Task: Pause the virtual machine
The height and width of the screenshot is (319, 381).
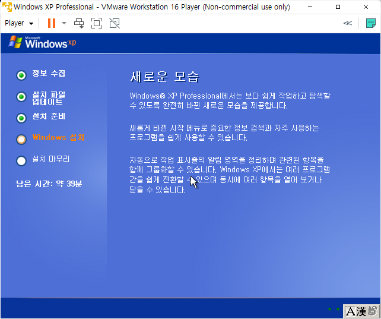Action: [x=52, y=23]
